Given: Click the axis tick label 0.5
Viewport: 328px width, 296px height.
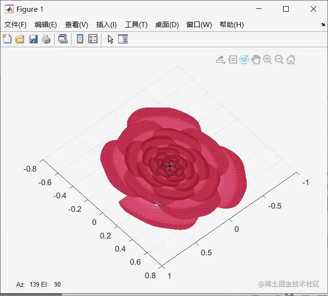Looking at the screenshot, I should click(206, 253).
